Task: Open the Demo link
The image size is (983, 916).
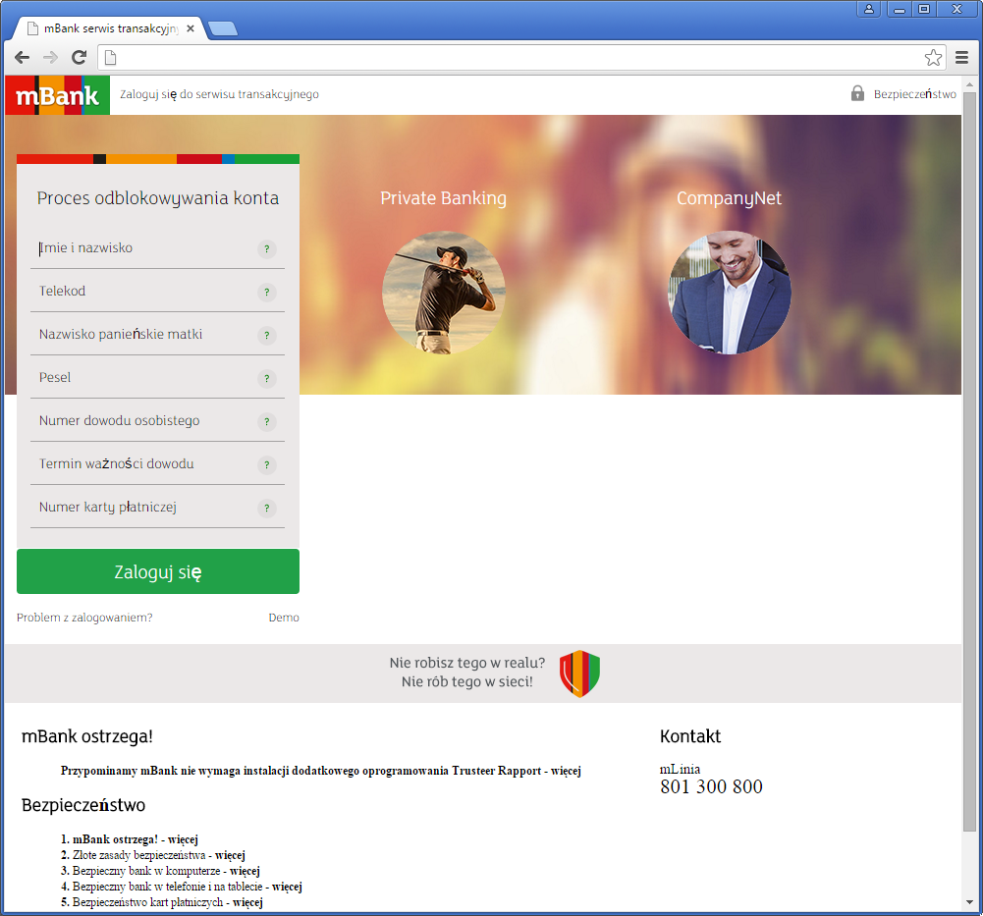Action: 284,618
